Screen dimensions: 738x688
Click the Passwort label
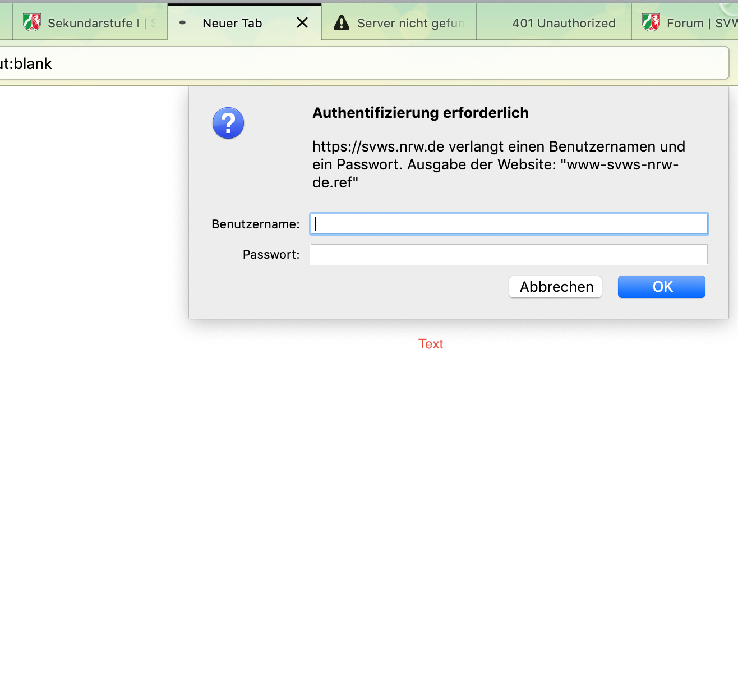[271, 255]
